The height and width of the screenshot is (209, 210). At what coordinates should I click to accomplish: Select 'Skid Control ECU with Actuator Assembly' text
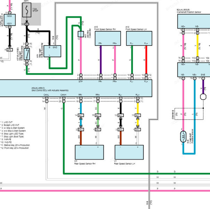pyautogui.click(x=50, y=90)
